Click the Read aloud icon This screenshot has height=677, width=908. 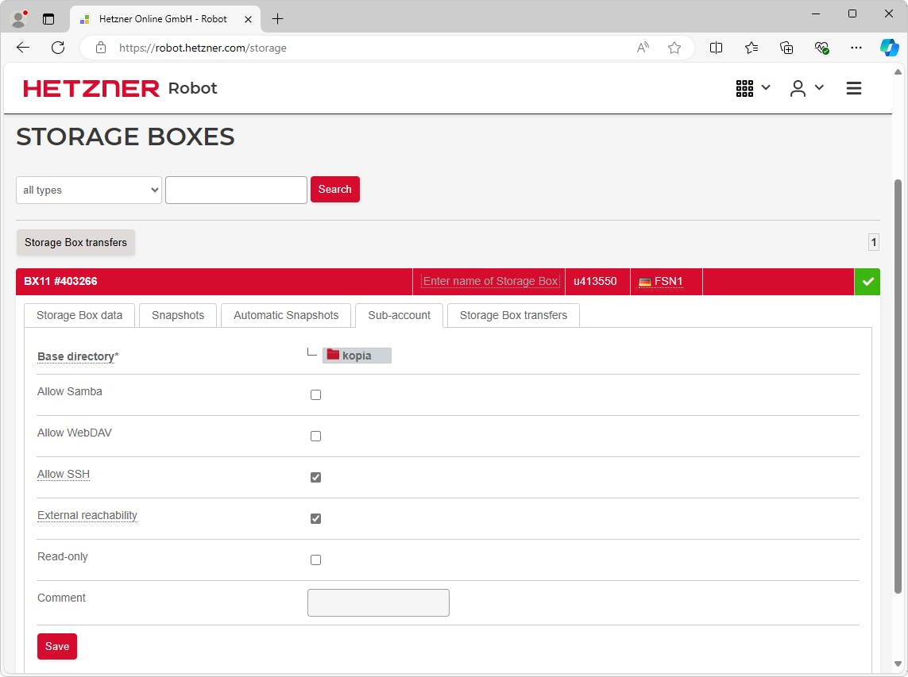pos(643,48)
